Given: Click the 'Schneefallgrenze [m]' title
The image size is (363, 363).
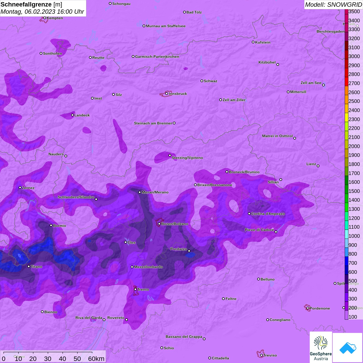Looking at the screenshot, I should tap(31, 5).
